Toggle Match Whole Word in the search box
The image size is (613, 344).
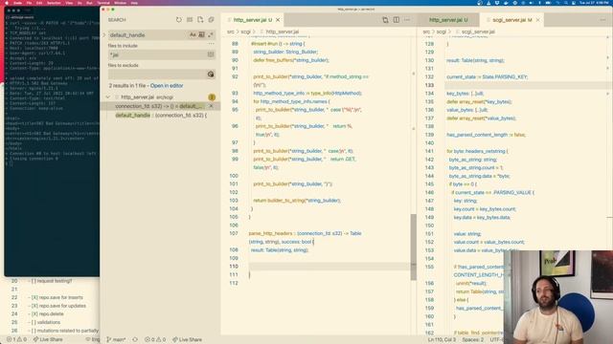202,34
